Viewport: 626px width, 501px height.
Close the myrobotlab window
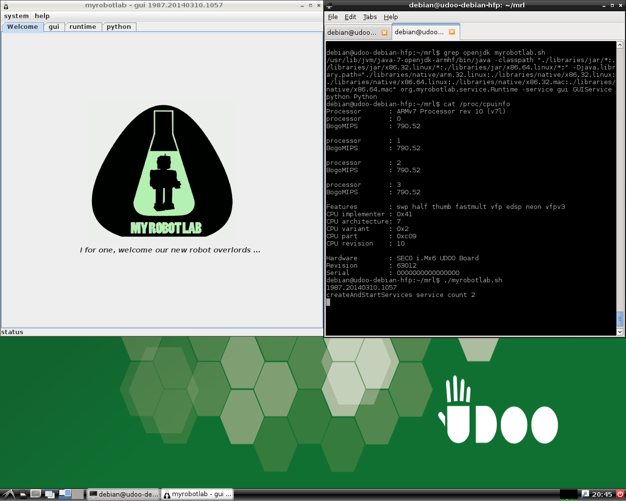[x=319, y=5]
